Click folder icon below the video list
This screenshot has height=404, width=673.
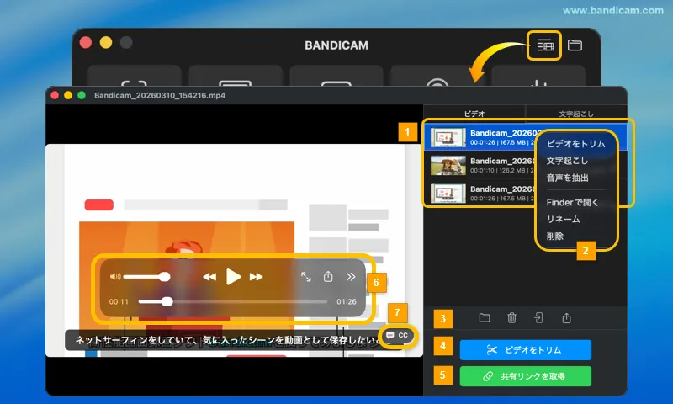[x=485, y=317]
